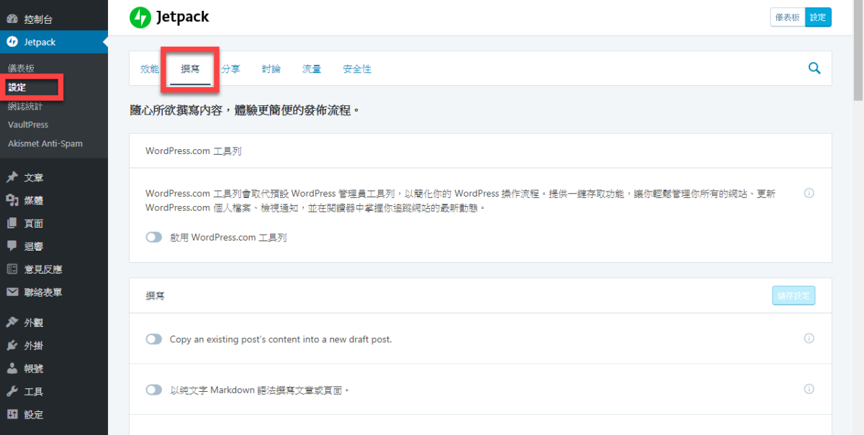Open the 外觀 menu label
864x435 pixels.
33,323
